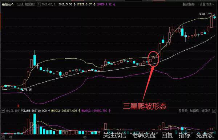Select 换指标 to switch indicator

click(x=206, y=111)
